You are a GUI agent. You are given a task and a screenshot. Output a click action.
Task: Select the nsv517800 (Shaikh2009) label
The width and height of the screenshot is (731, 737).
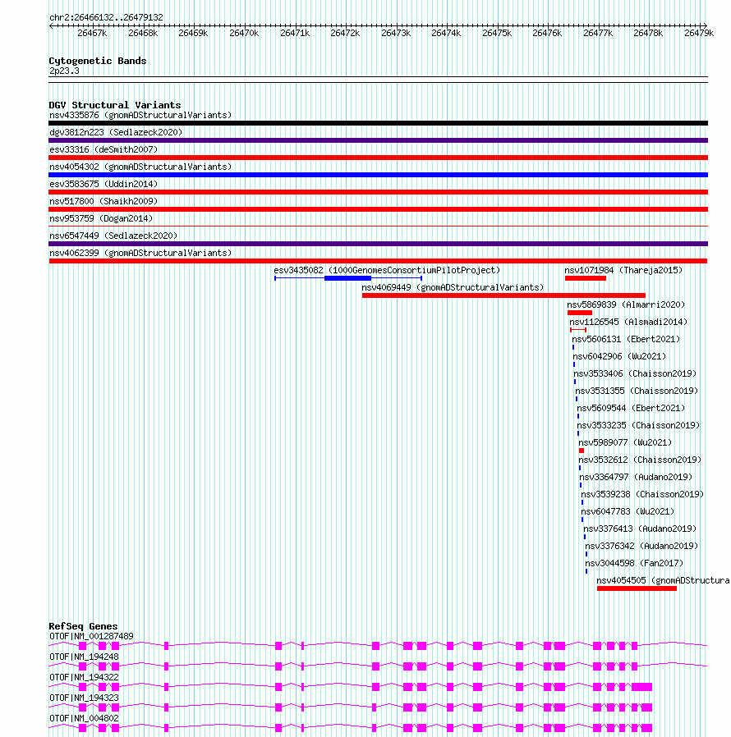[103, 201]
